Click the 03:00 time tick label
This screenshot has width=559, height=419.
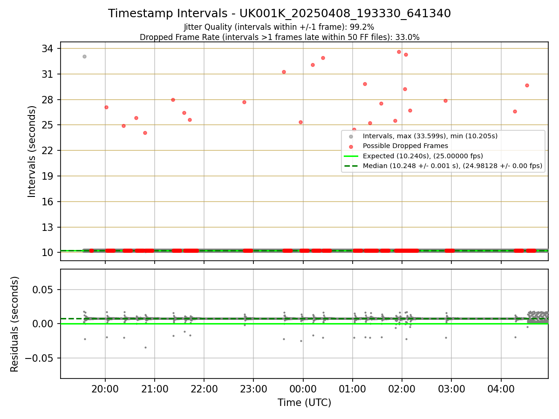451,389
